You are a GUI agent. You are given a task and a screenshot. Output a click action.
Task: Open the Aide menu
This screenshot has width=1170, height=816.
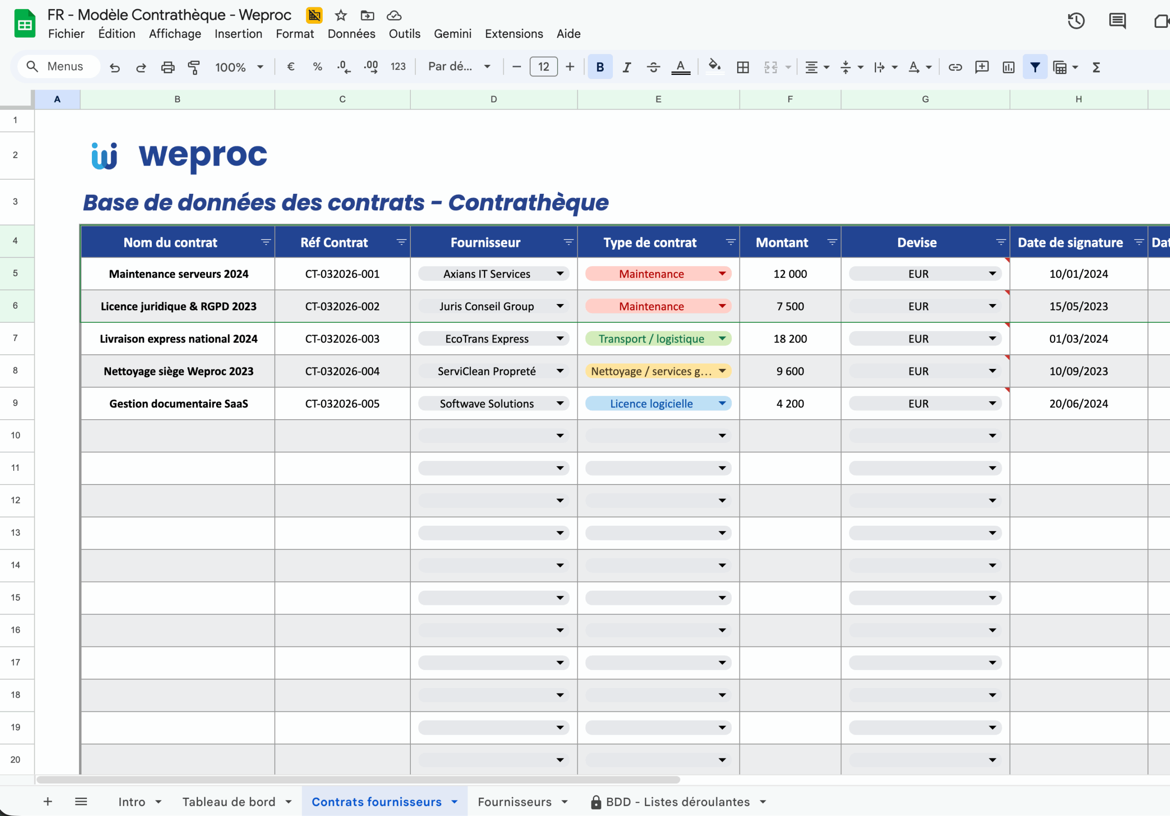[x=569, y=34]
